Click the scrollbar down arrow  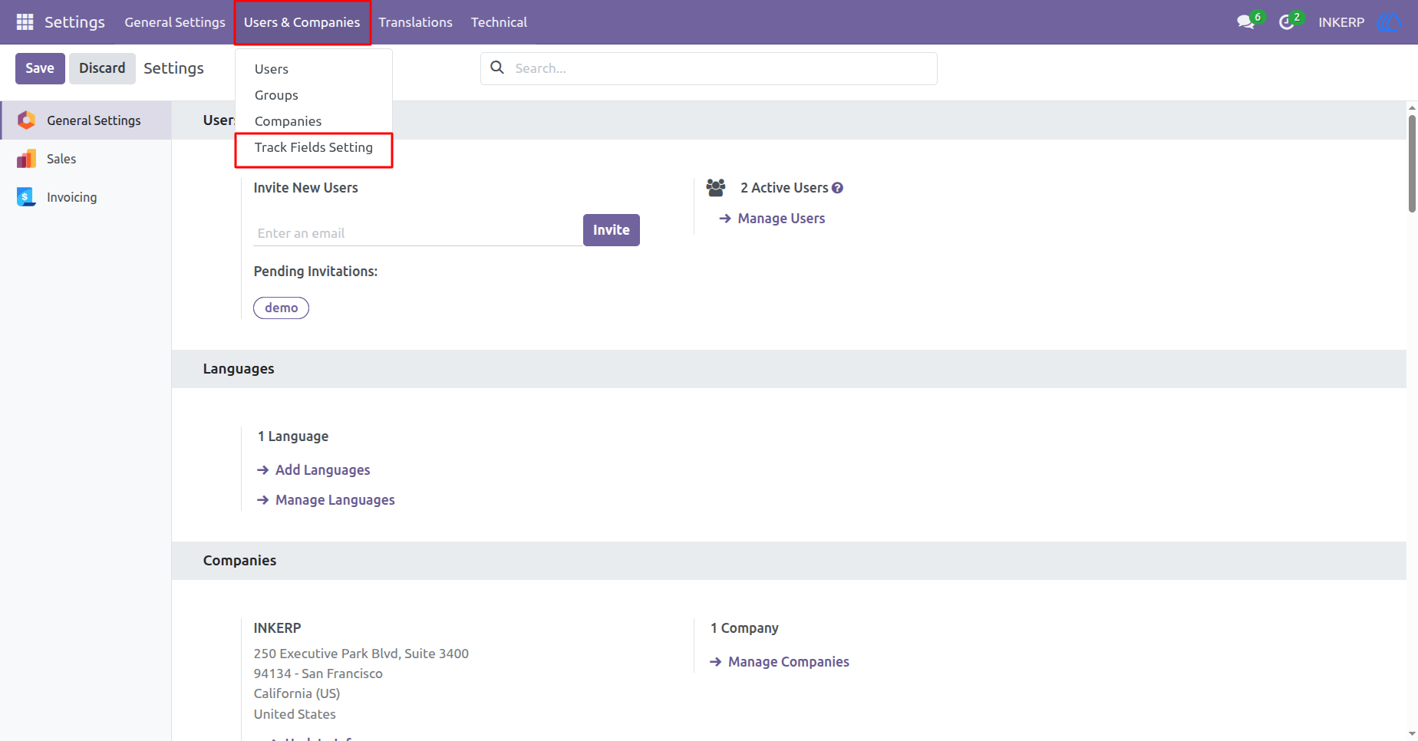(1412, 734)
